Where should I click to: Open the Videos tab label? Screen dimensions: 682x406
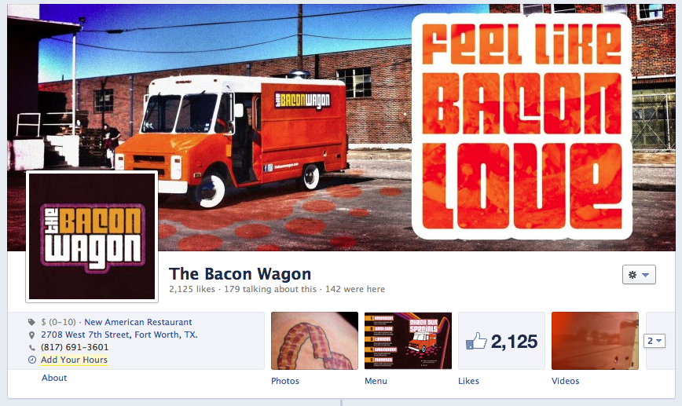(x=566, y=381)
